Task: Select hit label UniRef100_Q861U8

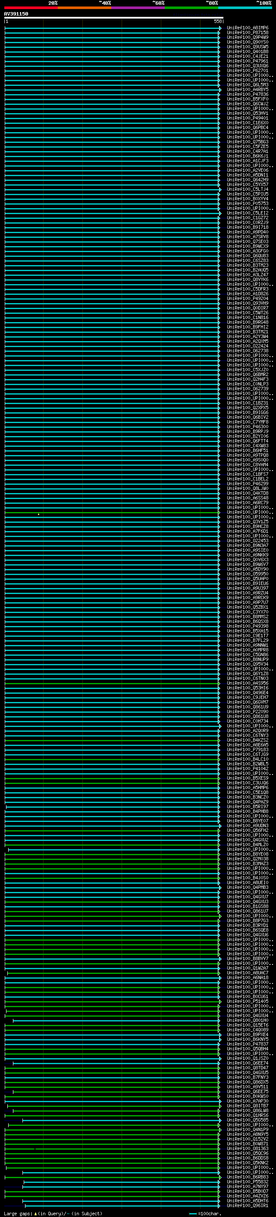Action: point(247,717)
